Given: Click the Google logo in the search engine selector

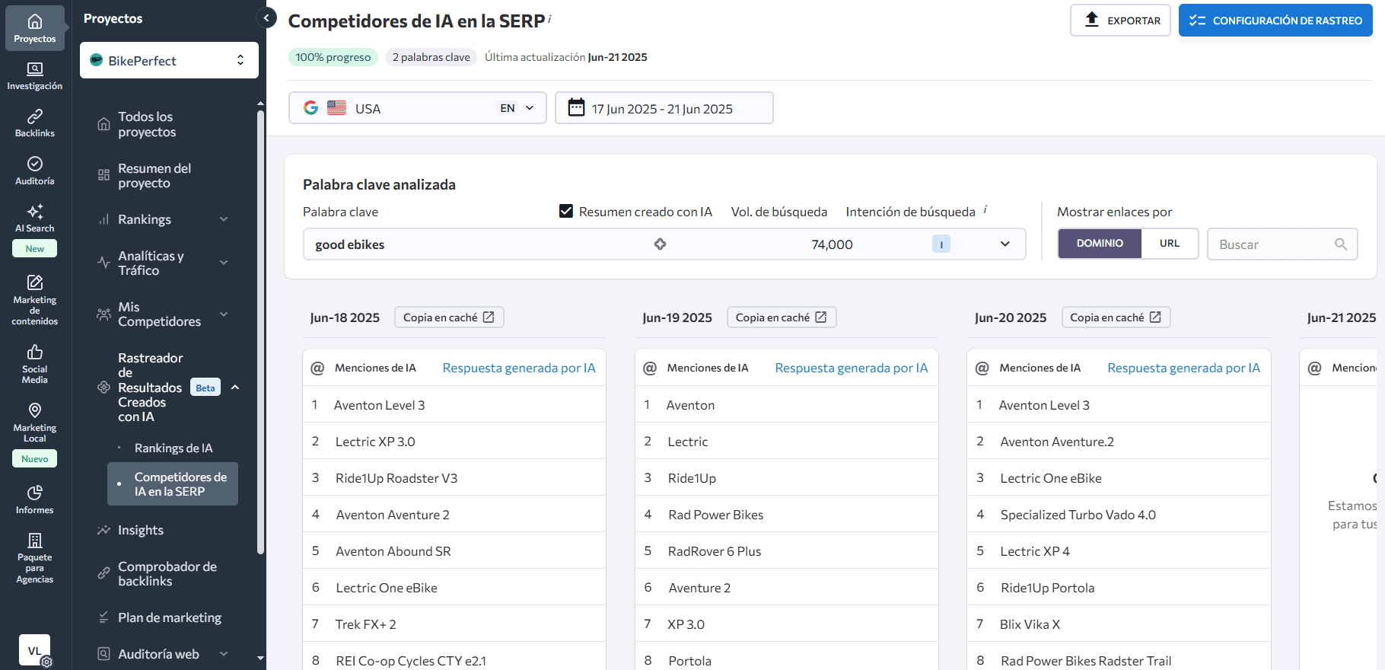Looking at the screenshot, I should point(311,108).
